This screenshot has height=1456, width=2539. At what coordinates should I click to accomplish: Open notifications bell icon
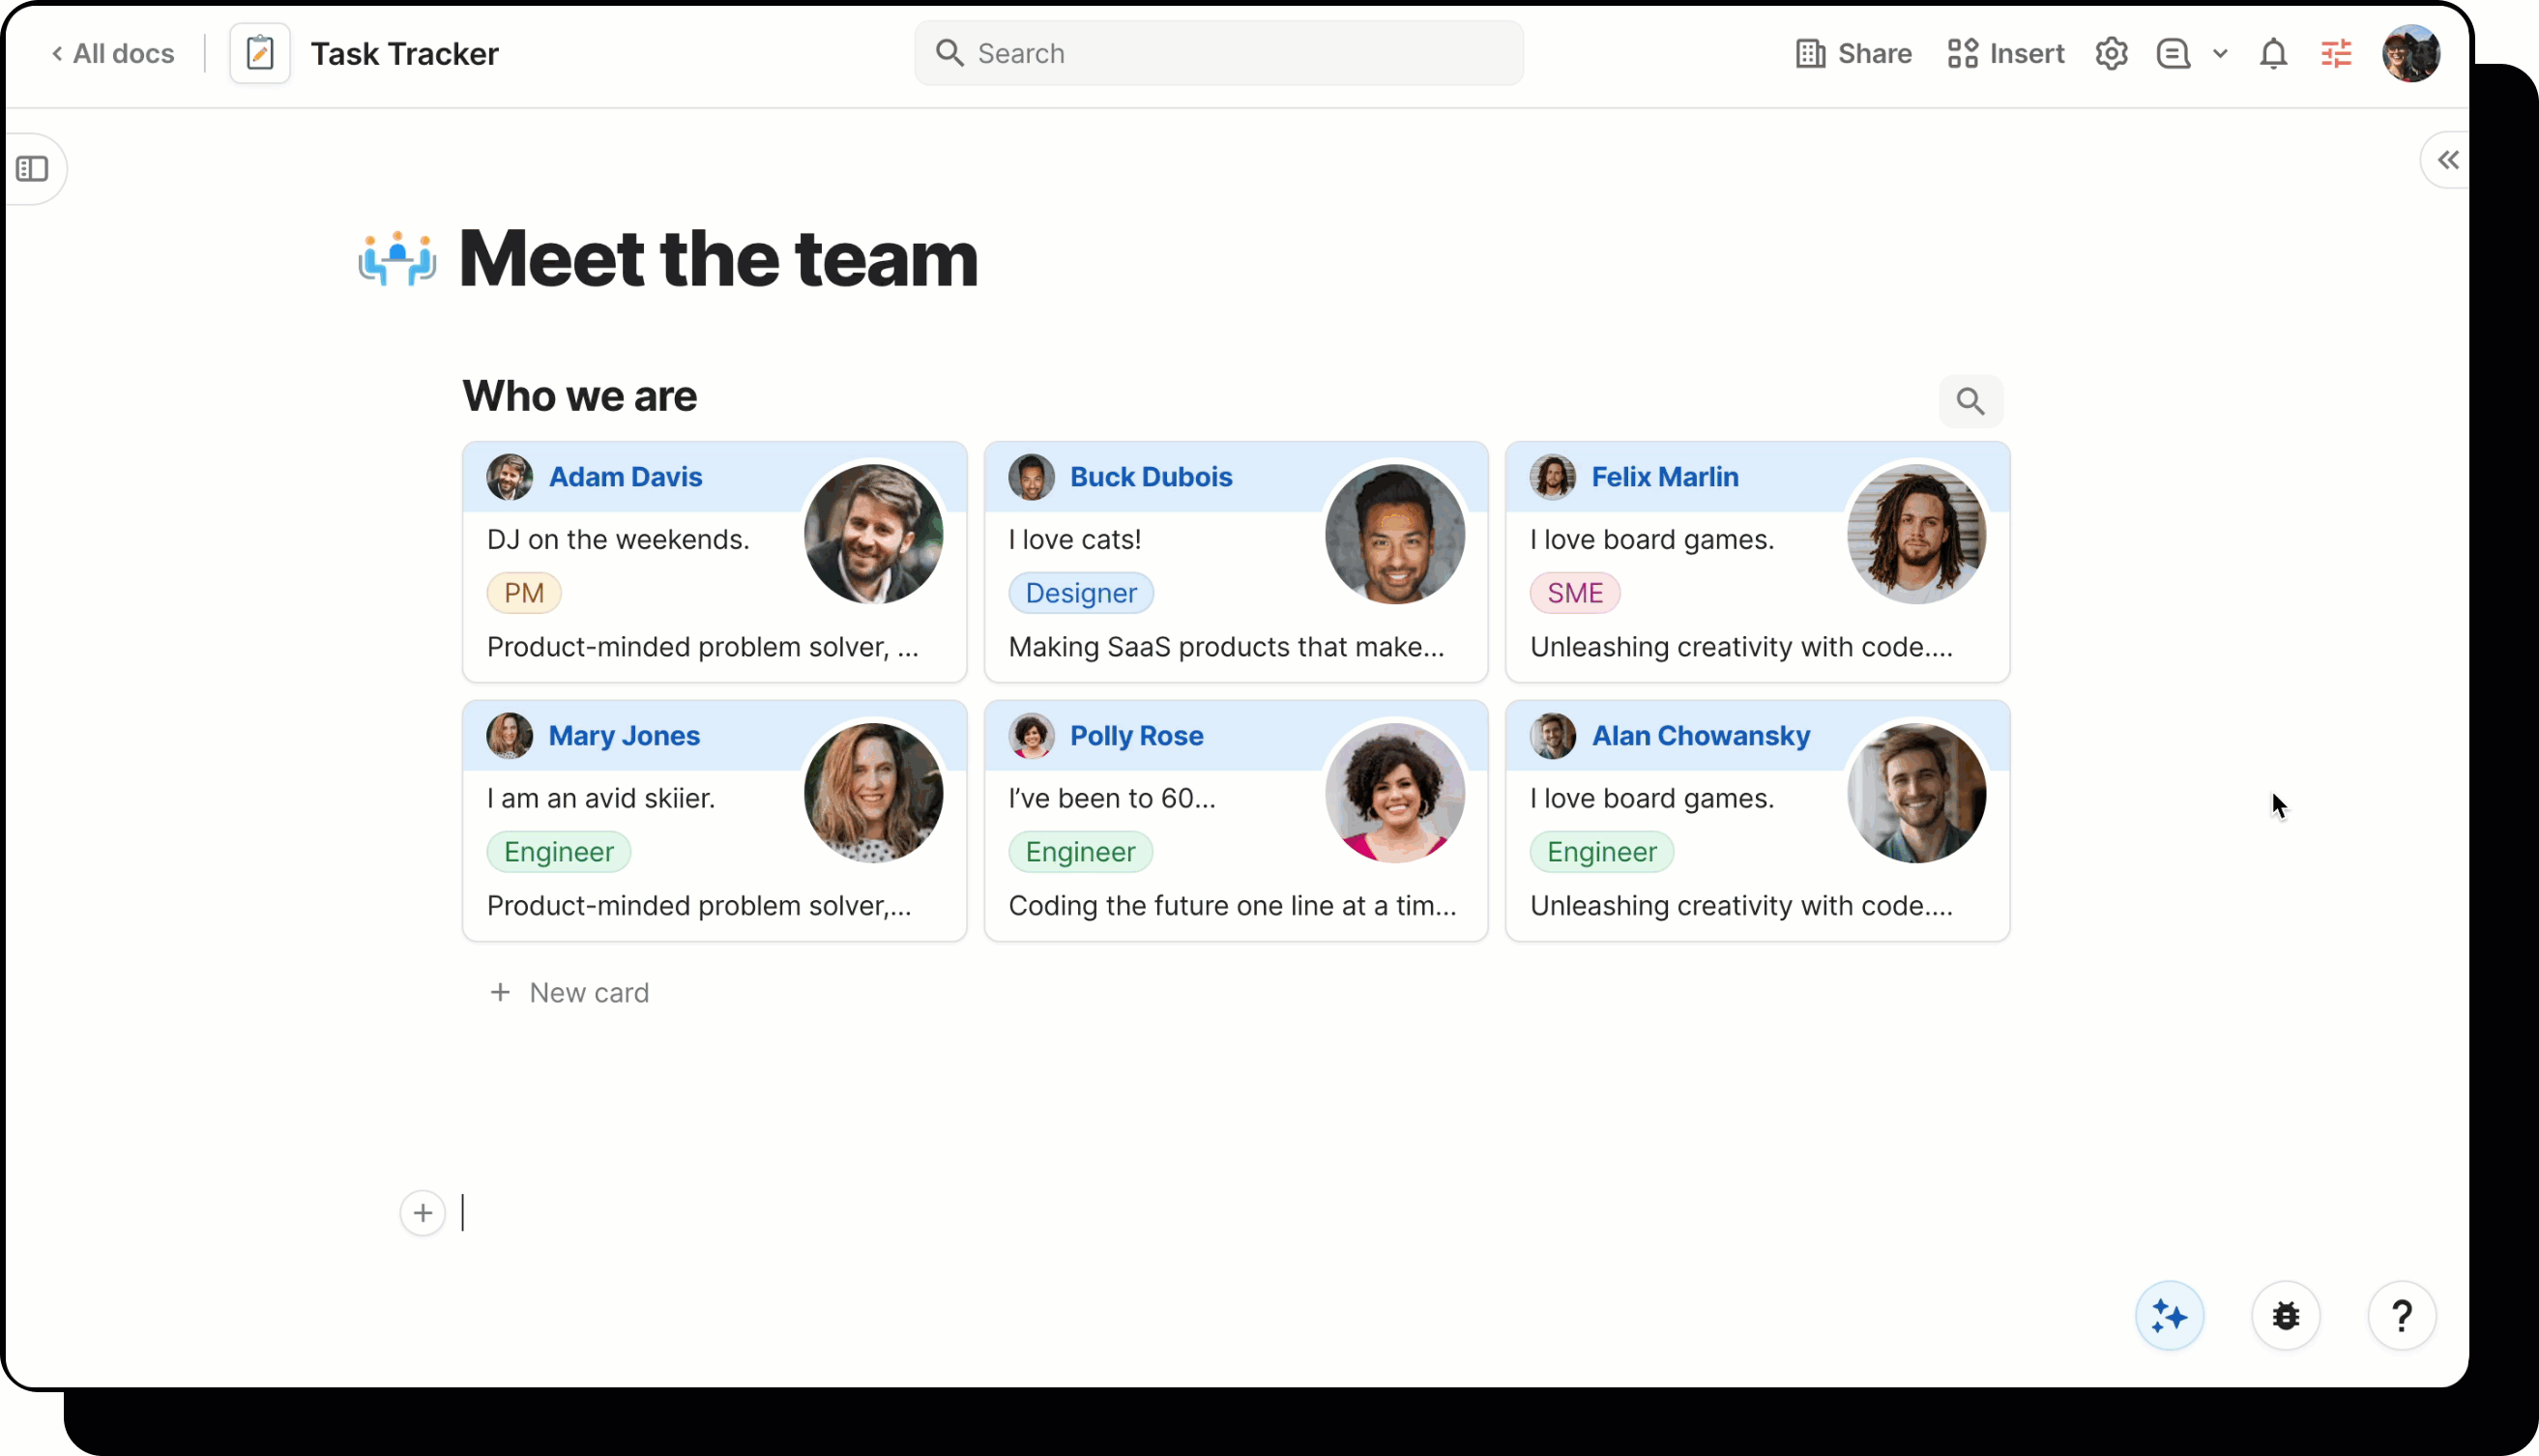2273,53
